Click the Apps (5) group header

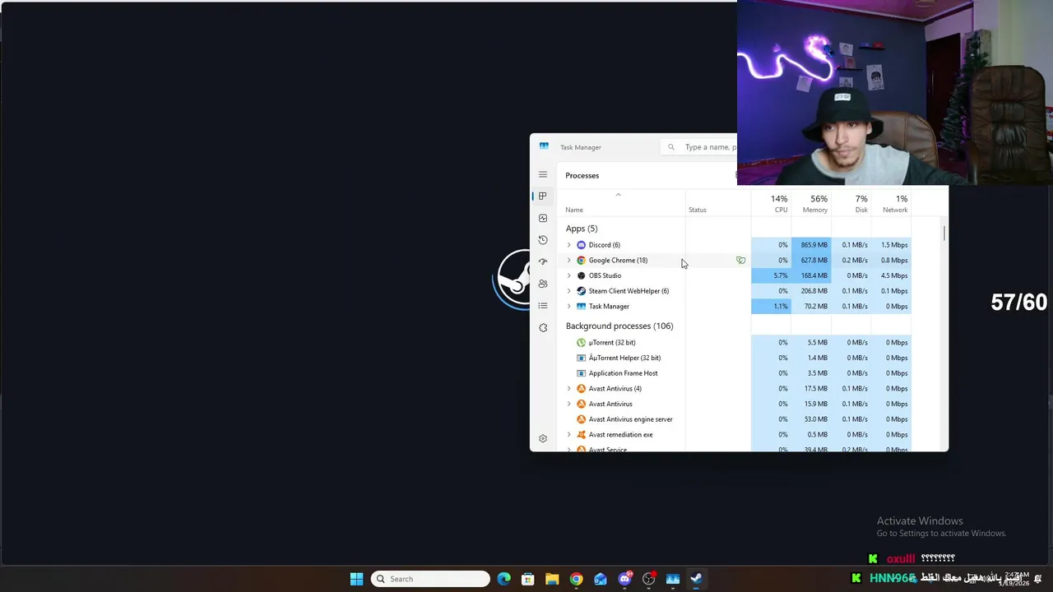point(582,229)
